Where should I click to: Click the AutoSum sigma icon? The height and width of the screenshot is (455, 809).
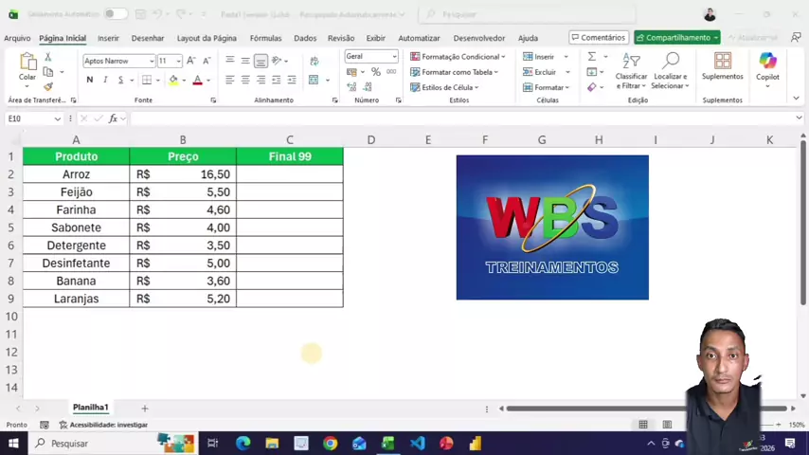pos(592,56)
